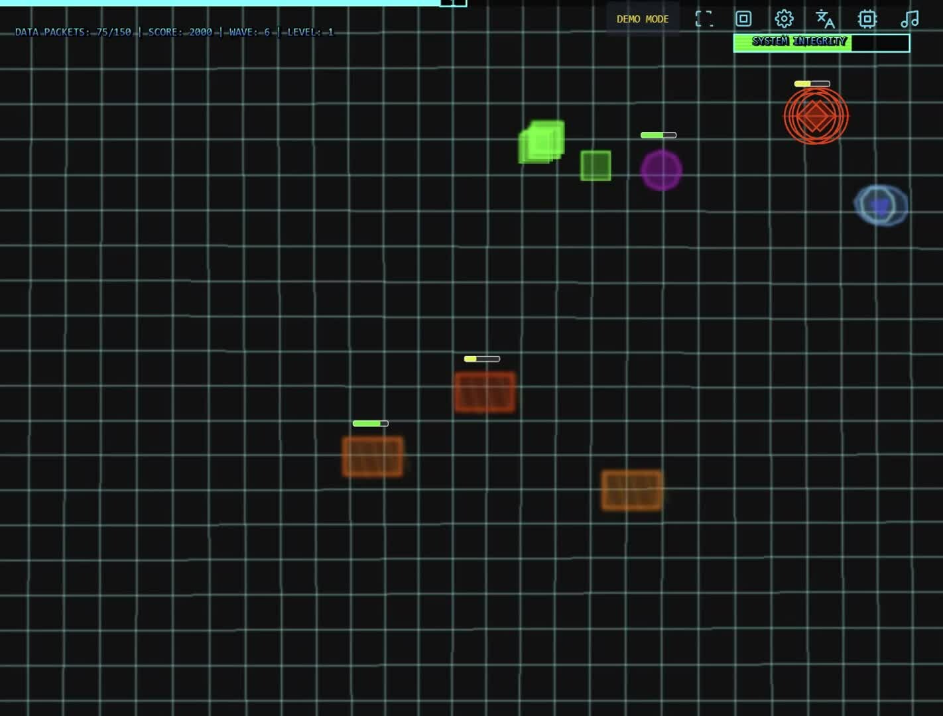Screen dimensions: 943x716
Task: Click the blue glowing orb
Action: click(x=881, y=206)
